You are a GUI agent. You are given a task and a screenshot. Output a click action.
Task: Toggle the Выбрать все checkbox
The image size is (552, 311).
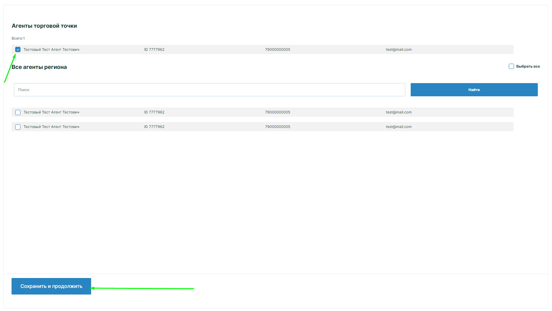point(511,66)
